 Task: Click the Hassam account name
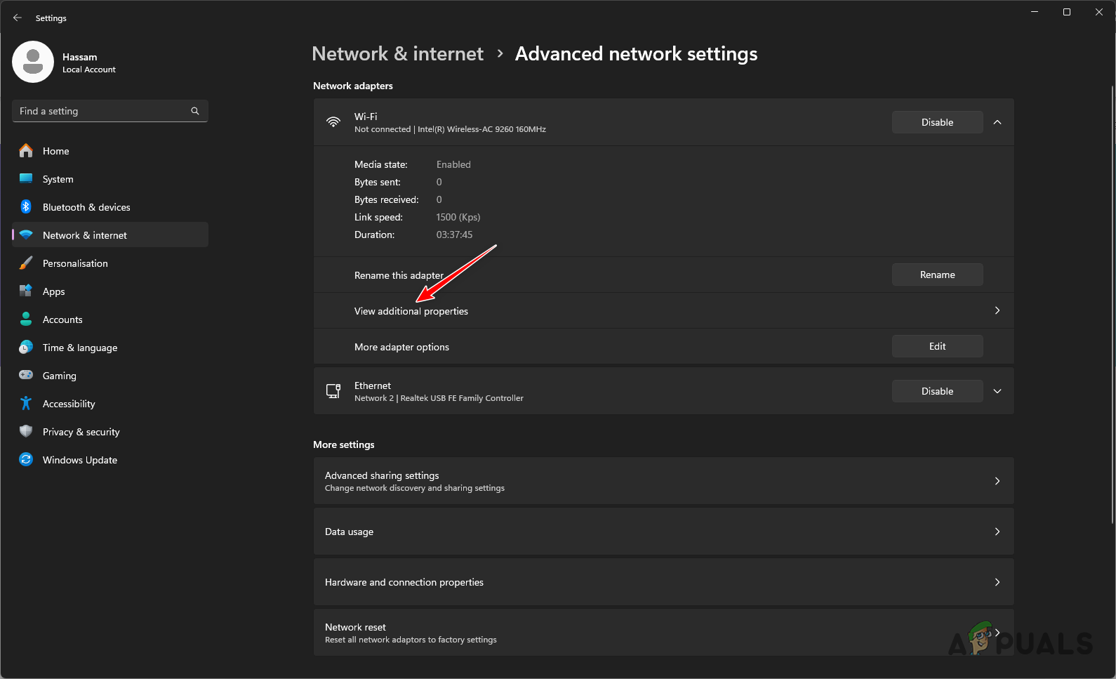pyautogui.click(x=80, y=57)
